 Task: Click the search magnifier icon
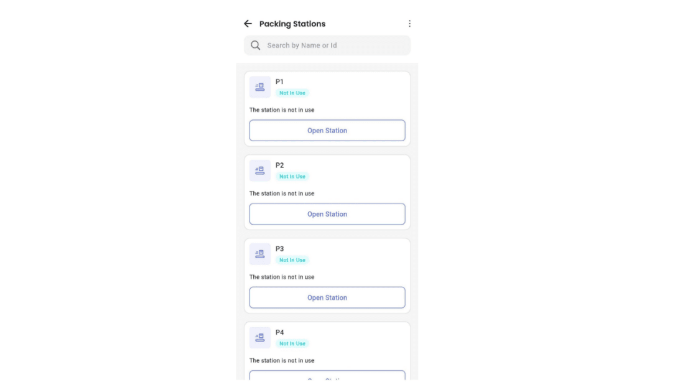click(255, 45)
